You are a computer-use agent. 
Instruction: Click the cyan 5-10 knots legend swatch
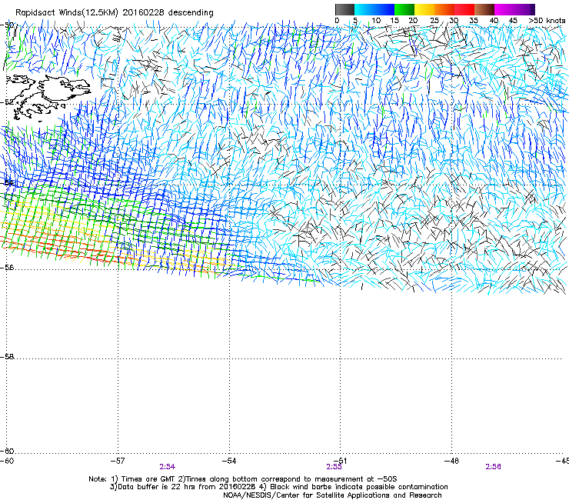(x=364, y=9)
